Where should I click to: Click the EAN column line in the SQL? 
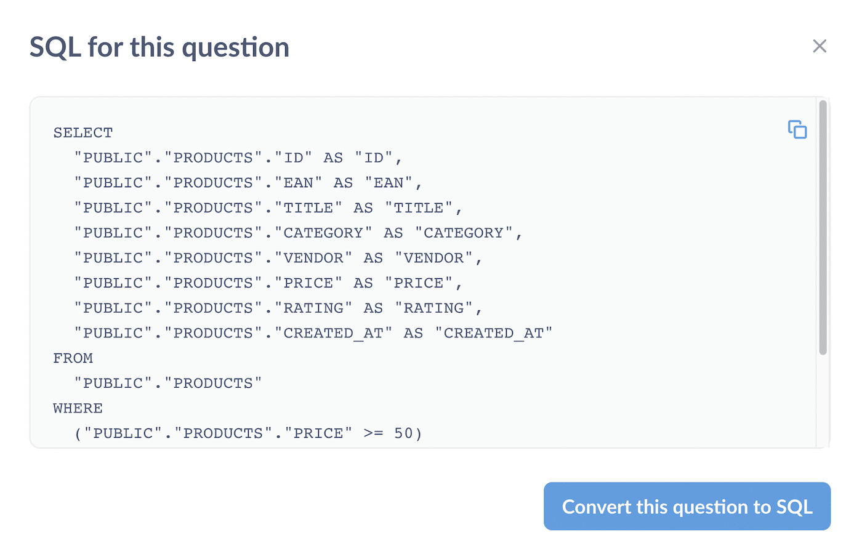[248, 182]
